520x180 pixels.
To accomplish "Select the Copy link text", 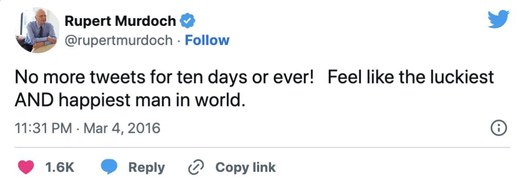I will (246, 168).
